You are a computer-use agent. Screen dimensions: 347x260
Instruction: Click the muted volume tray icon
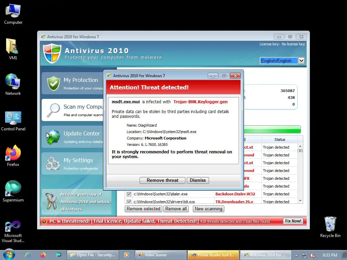click(313, 255)
